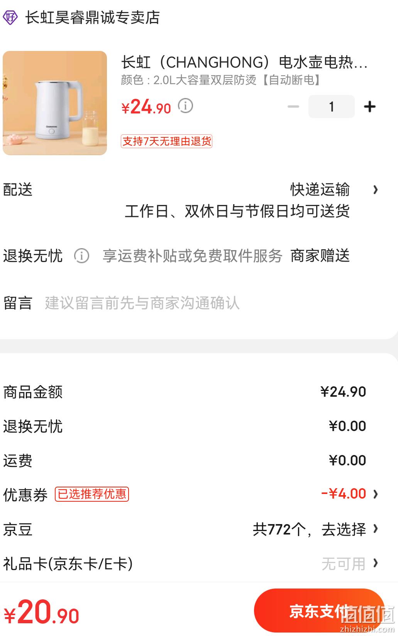This screenshot has width=398, height=636.
Task: Pay with the 京东支付 button
Action: click(x=319, y=611)
